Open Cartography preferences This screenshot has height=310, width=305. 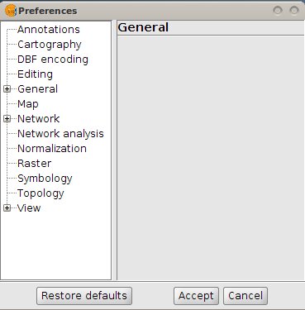tap(50, 45)
